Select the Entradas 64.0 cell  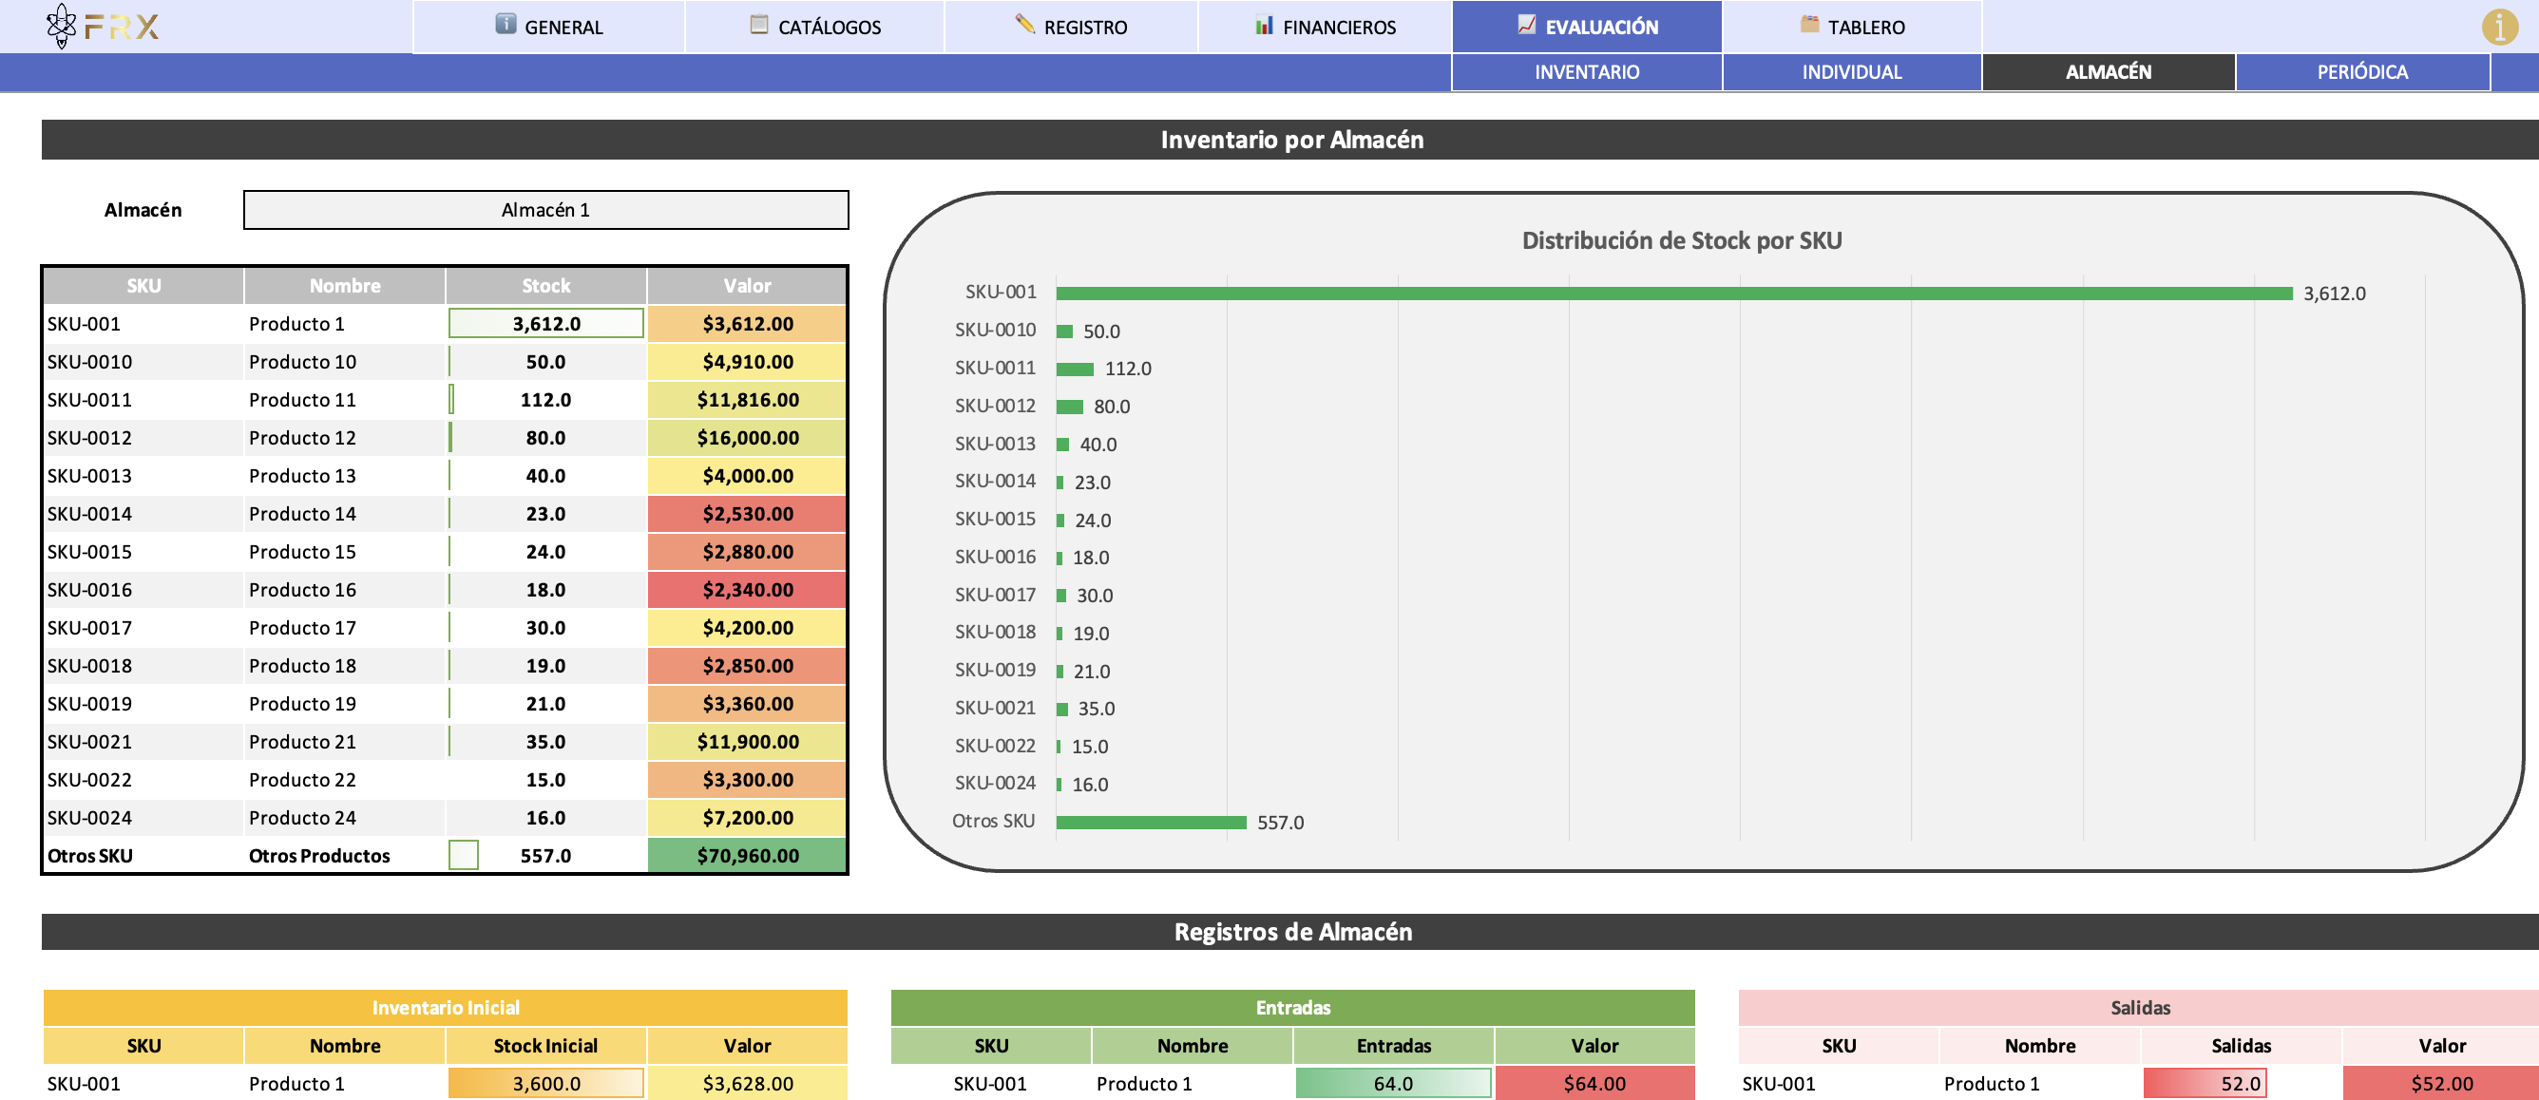(1393, 1083)
